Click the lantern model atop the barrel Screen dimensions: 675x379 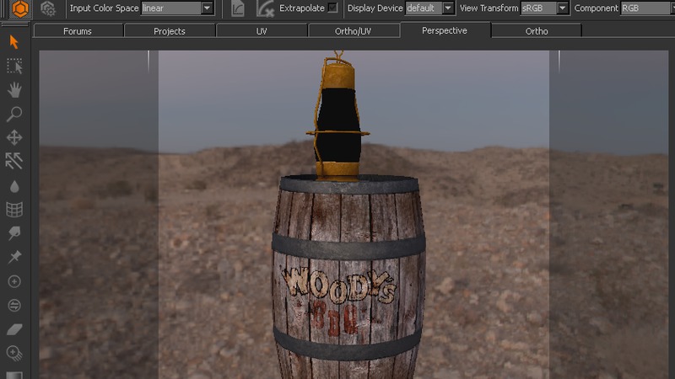coord(338,115)
